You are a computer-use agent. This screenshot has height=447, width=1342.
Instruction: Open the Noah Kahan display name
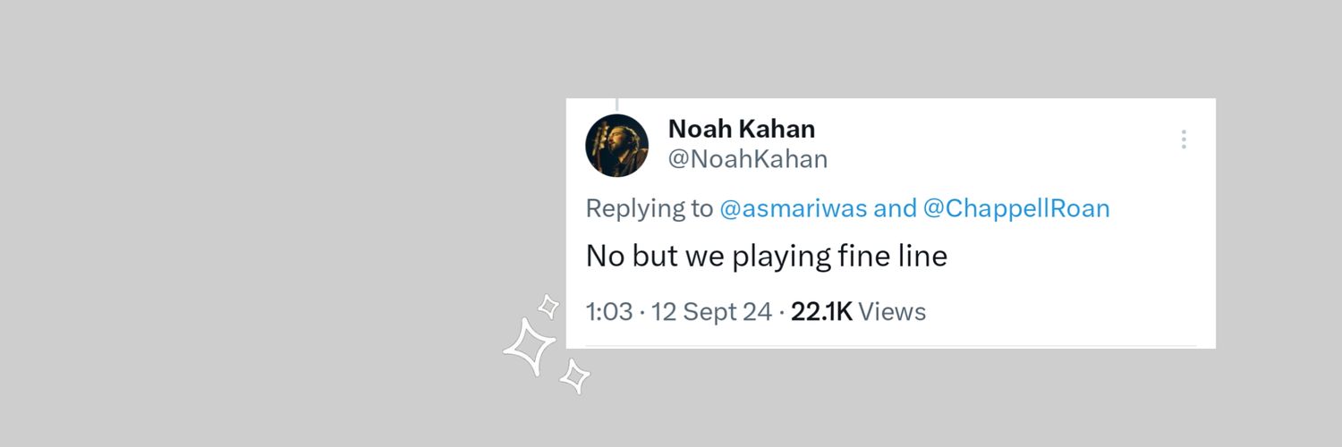tap(742, 129)
